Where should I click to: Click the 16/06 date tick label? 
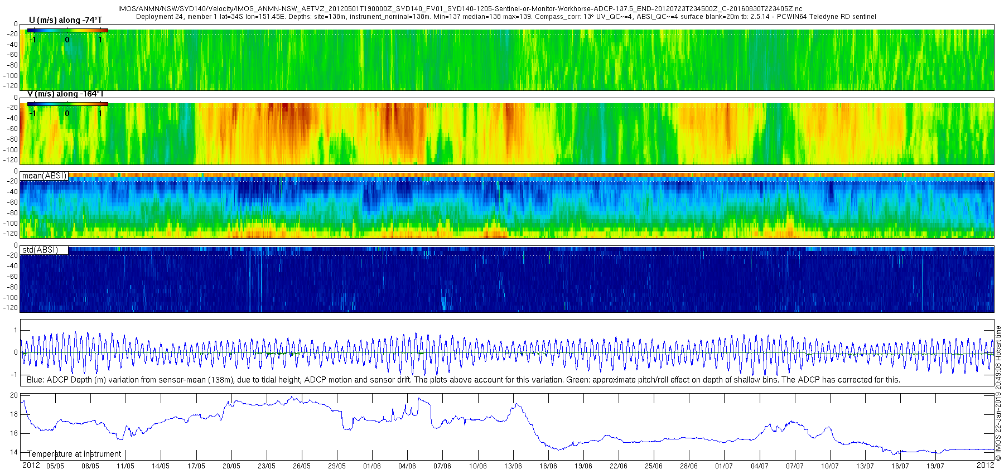548,466
